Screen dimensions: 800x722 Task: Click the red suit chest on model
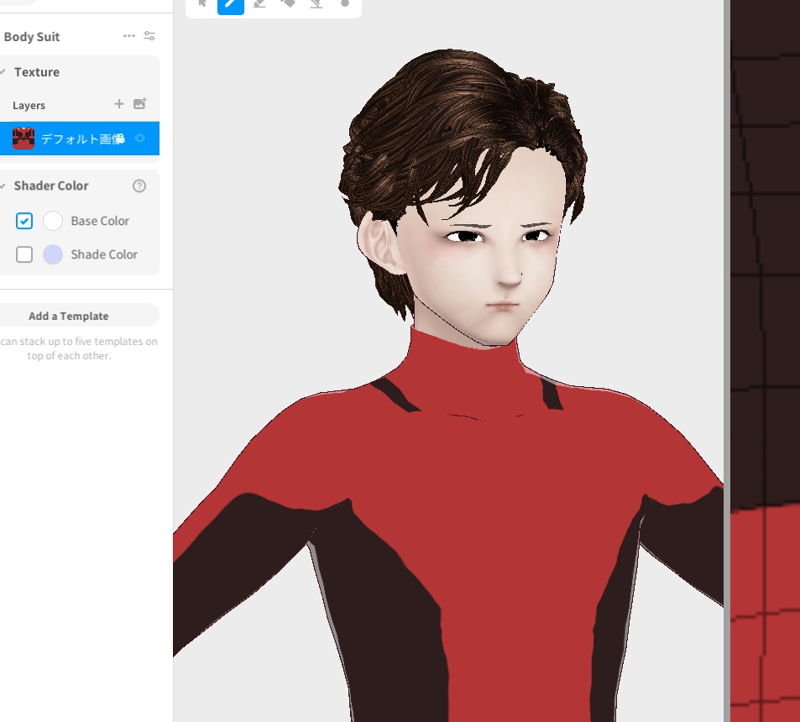[x=489, y=484]
